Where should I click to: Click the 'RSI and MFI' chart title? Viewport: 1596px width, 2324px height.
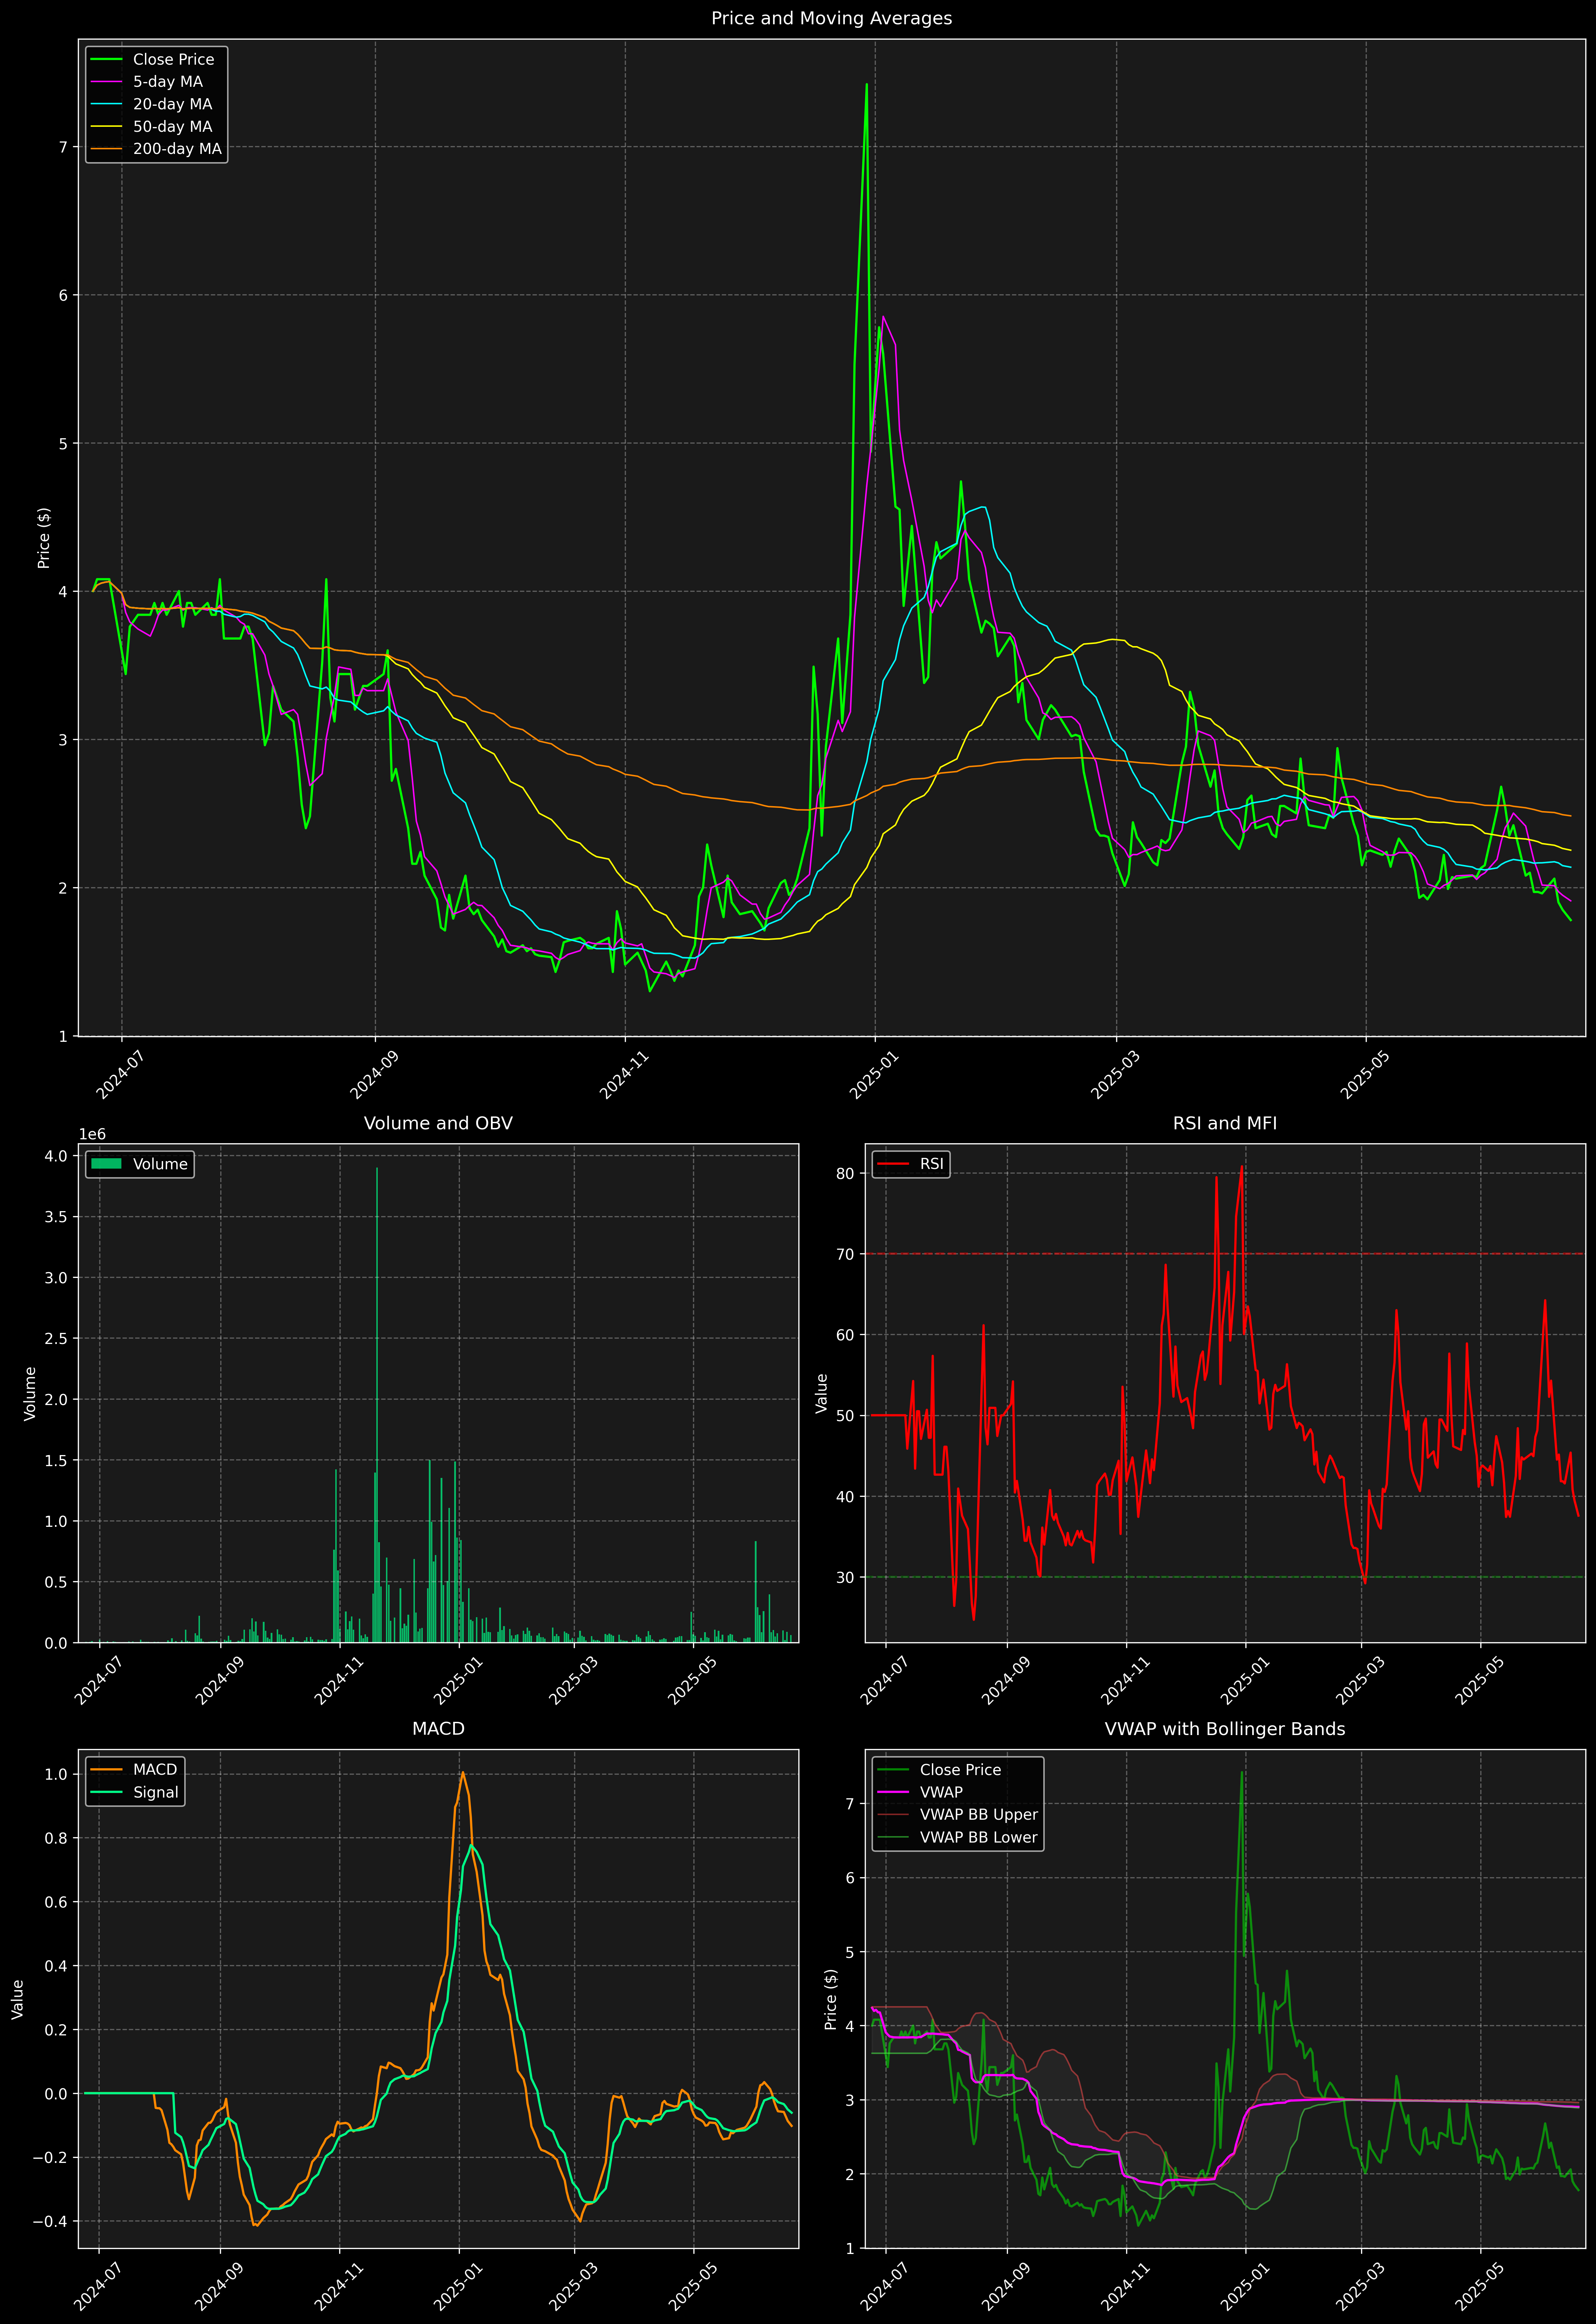click(1225, 1123)
